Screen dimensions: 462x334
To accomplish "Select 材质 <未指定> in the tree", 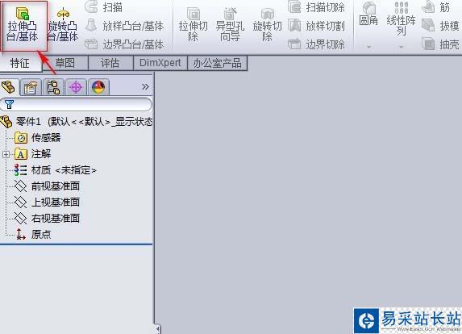I will tap(56, 170).
